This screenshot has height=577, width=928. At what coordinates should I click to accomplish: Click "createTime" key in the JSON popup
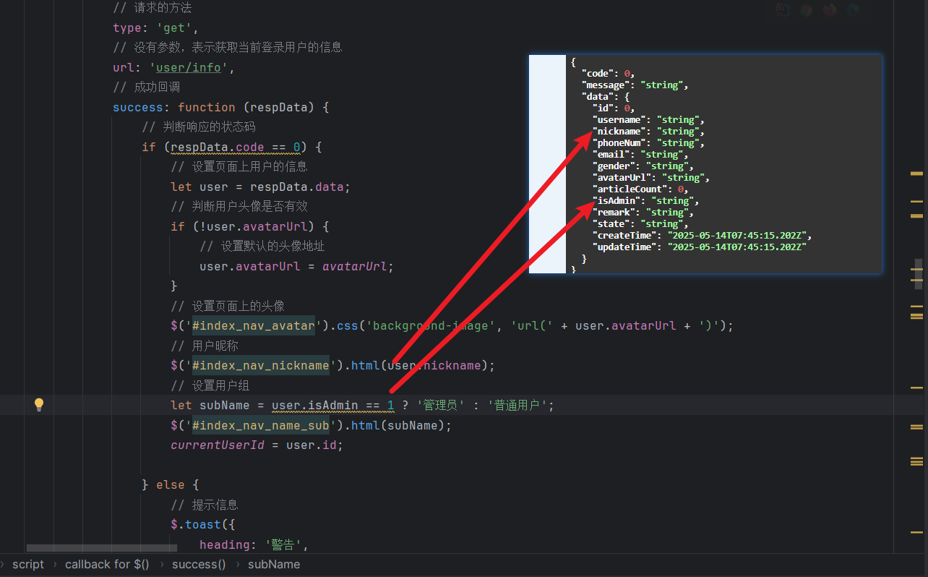click(625, 236)
